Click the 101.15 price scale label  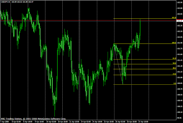pos(180,72)
